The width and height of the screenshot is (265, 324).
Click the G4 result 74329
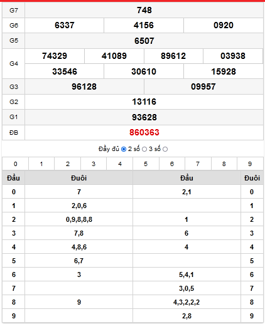(55, 56)
